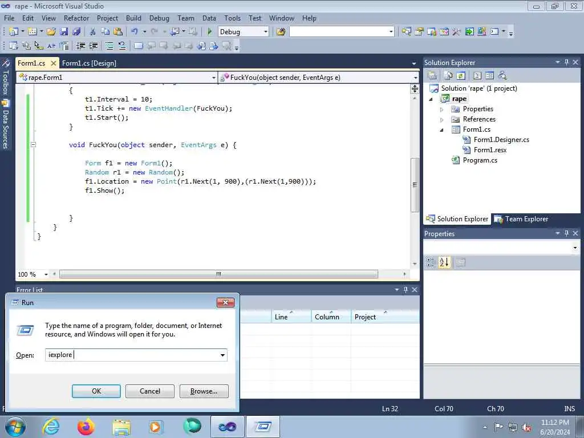Screen dimensions: 584x438
Task: Open the editor zoom 100 % dropdown
Action: 46,274
